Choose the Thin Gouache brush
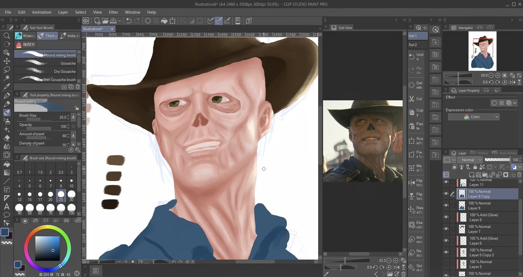 point(45,79)
